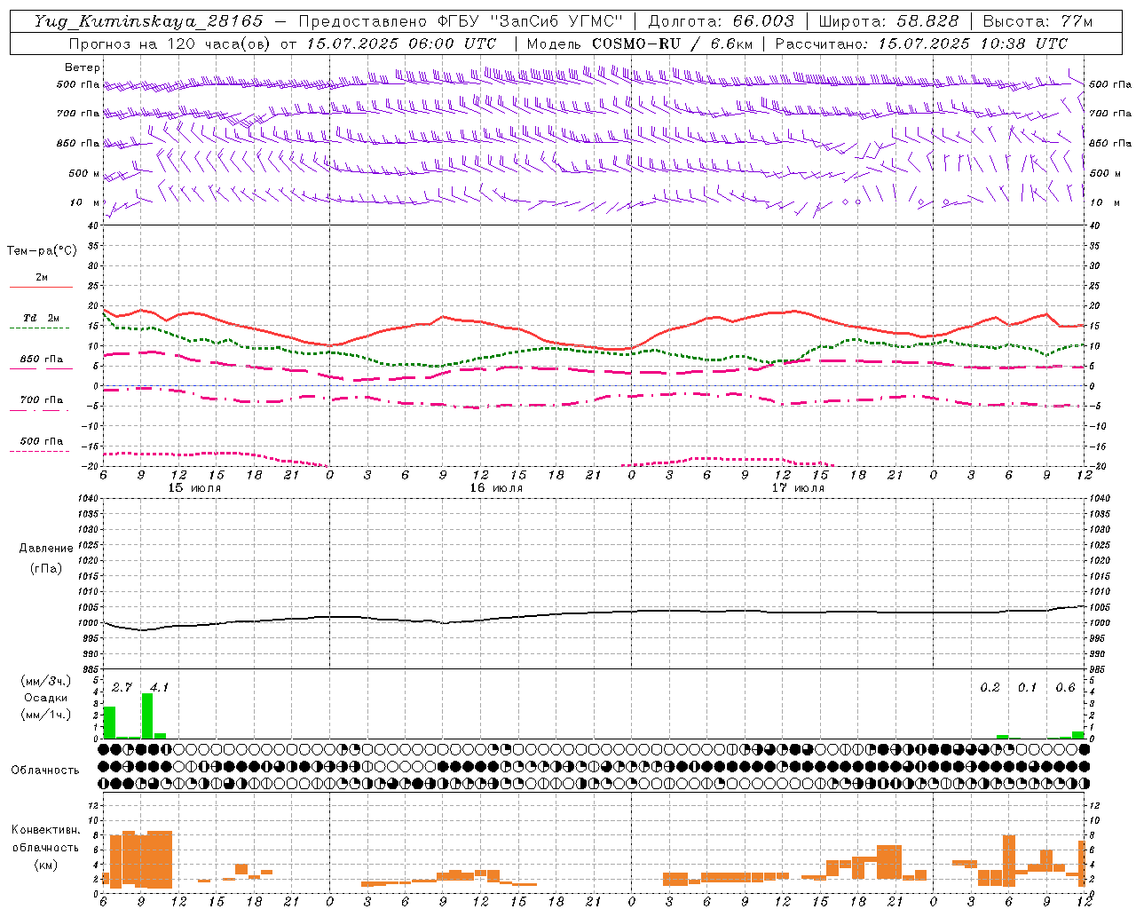The image size is (1136, 909).
Task: Click precipitation total 0.2
Action: click(x=990, y=687)
